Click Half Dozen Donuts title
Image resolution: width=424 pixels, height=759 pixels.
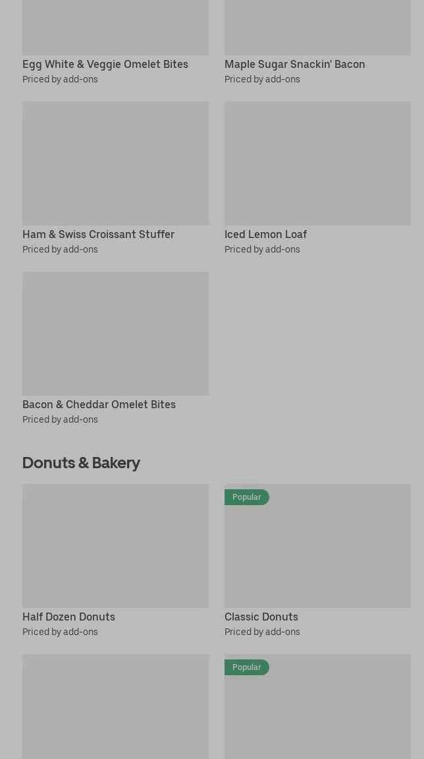pos(68,617)
